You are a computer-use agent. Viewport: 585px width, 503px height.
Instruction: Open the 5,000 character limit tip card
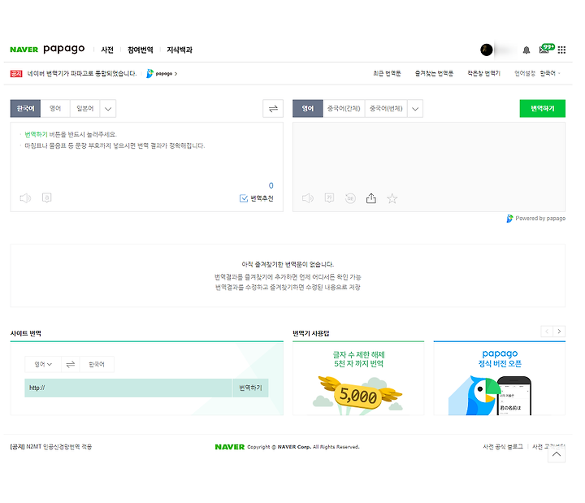[358, 378]
